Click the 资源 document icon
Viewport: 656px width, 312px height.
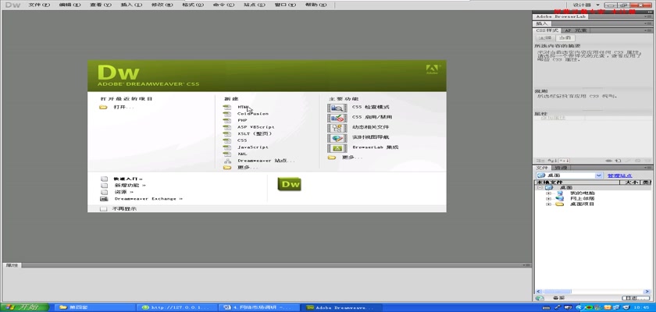pyautogui.click(x=104, y=192)
